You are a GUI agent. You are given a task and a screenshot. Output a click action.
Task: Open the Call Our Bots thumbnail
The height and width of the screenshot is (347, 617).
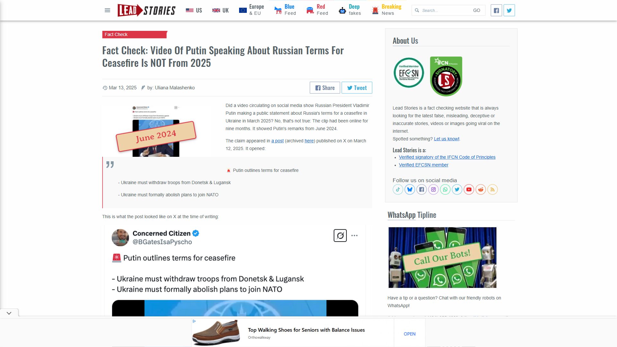(x=443, y=258)
